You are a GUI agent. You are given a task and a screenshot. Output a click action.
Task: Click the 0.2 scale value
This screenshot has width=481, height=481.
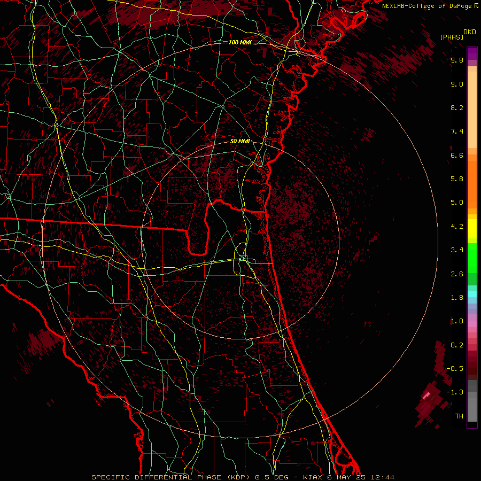point(457,345)
